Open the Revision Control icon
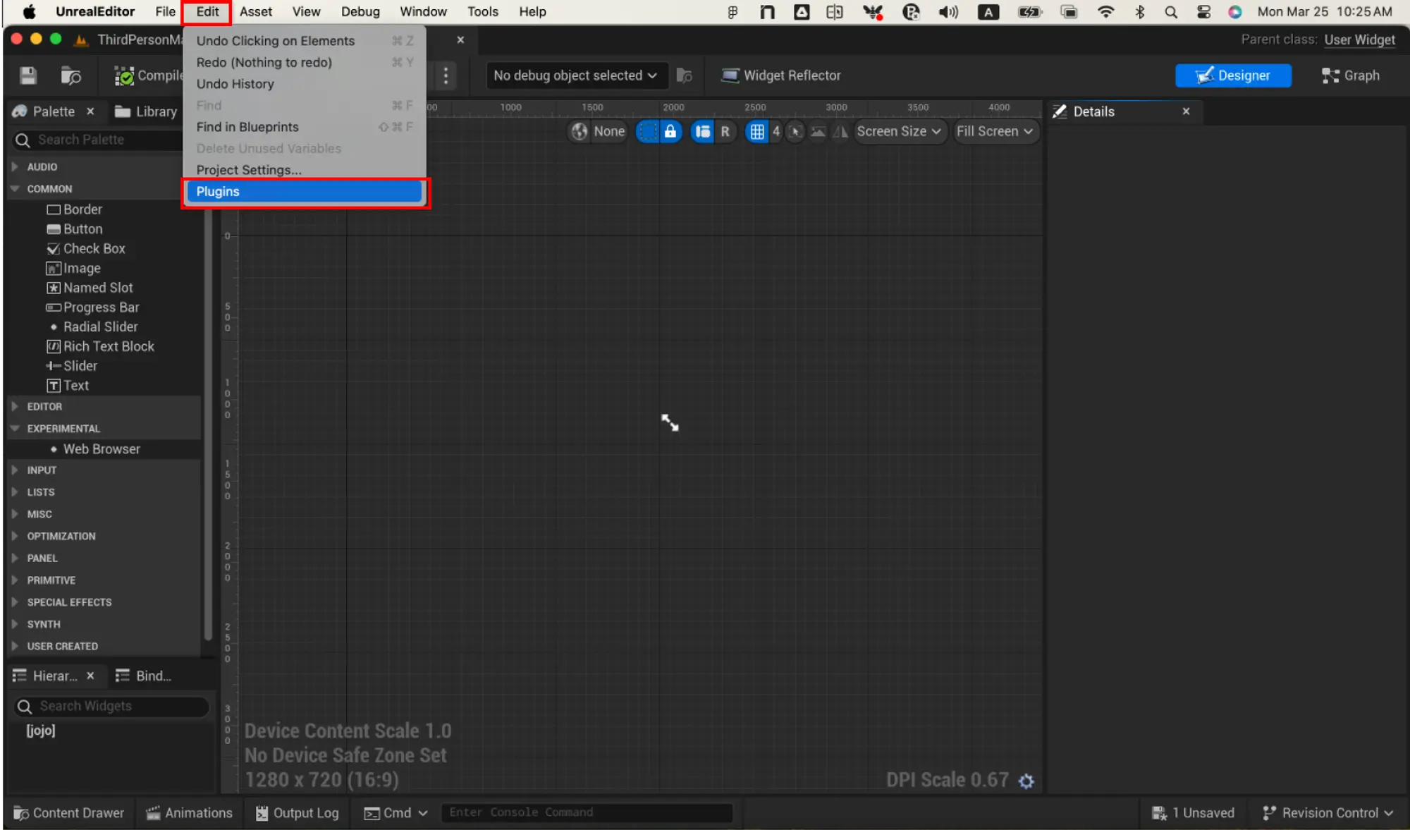The height and width of the screenshot is (830, 1410). (x=1270, y=812)
